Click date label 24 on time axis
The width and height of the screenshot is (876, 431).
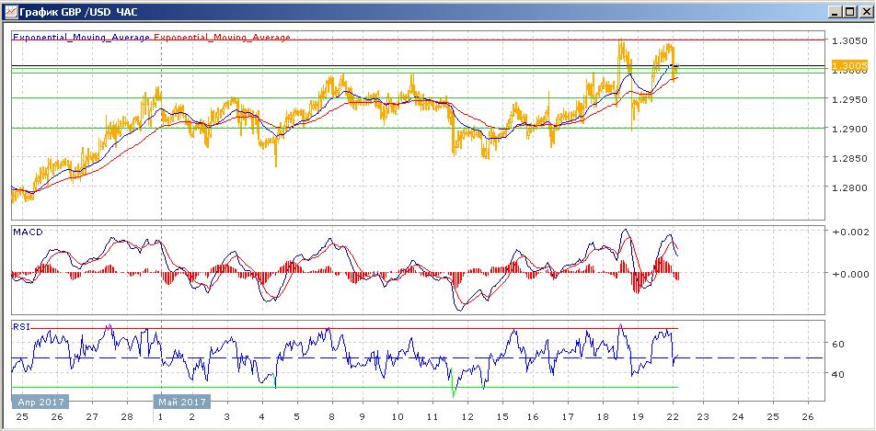point(738,417)
